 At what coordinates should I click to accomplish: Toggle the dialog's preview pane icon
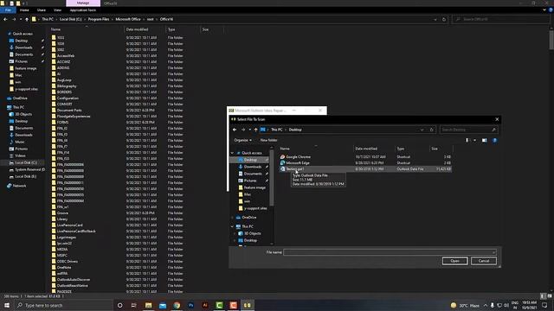tap(485, 140)
